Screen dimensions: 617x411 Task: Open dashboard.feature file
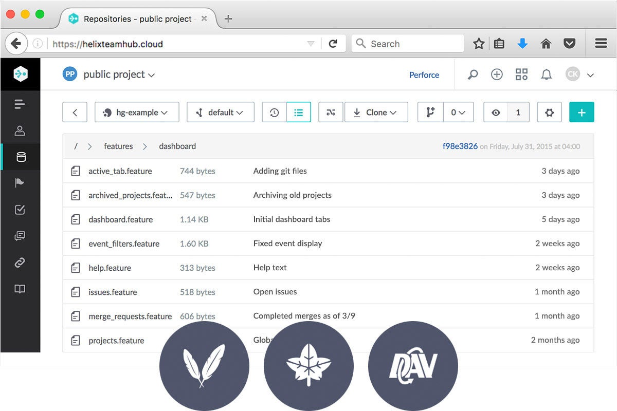point(121,219)
